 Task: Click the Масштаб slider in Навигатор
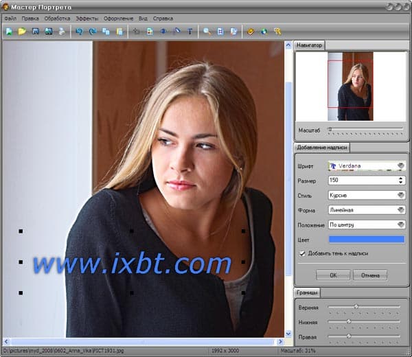click(365, 128)
